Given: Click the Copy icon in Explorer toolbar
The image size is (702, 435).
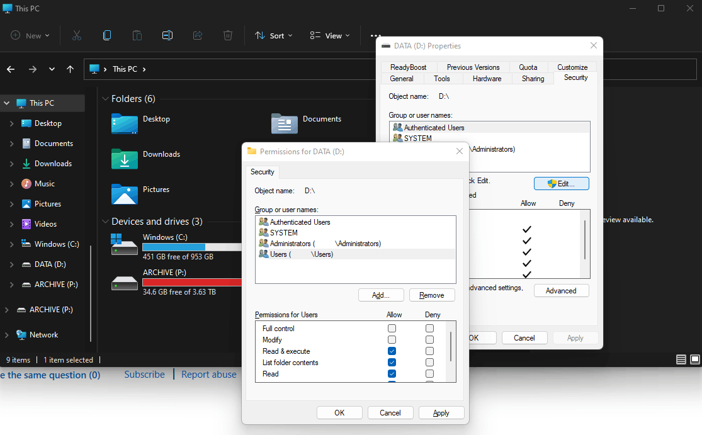Looking at the screenshot, I should [107, 35].
